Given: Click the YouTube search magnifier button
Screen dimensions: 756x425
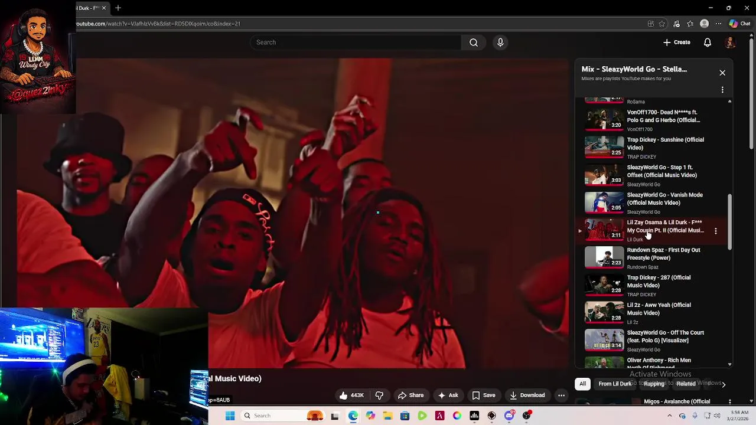Looking at the screenshot, I should point(473,42).
